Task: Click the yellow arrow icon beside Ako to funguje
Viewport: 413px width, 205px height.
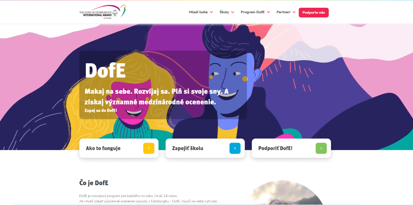Action: (149, 148)
